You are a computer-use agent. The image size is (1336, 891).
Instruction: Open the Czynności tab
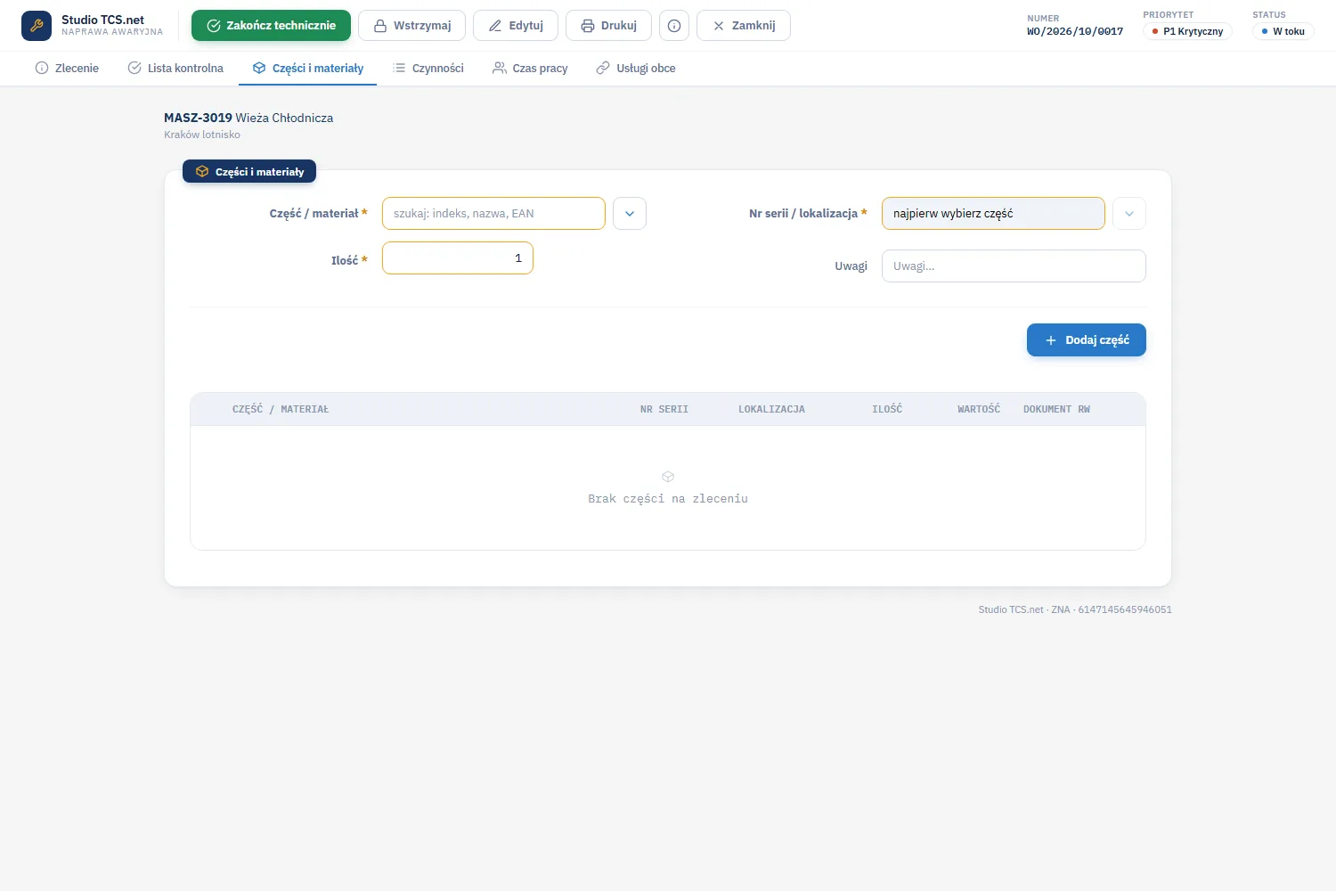pos(428,68)
